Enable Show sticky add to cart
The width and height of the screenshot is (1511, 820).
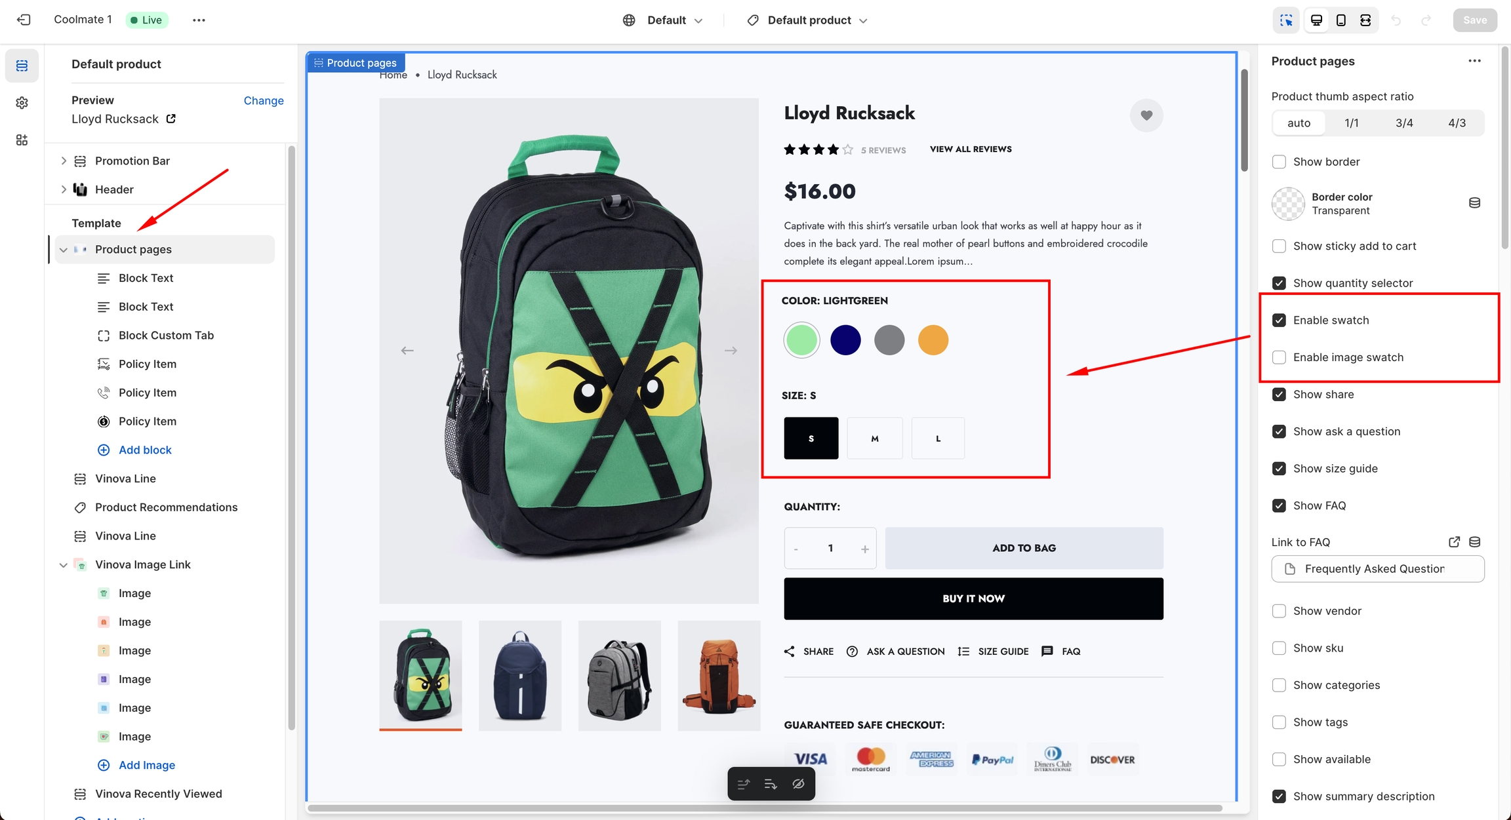click(1279, 246)
